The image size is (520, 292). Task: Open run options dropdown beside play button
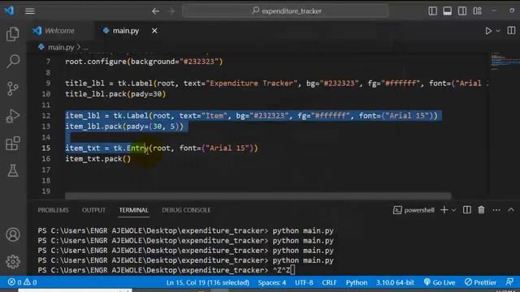click(498, 31)
